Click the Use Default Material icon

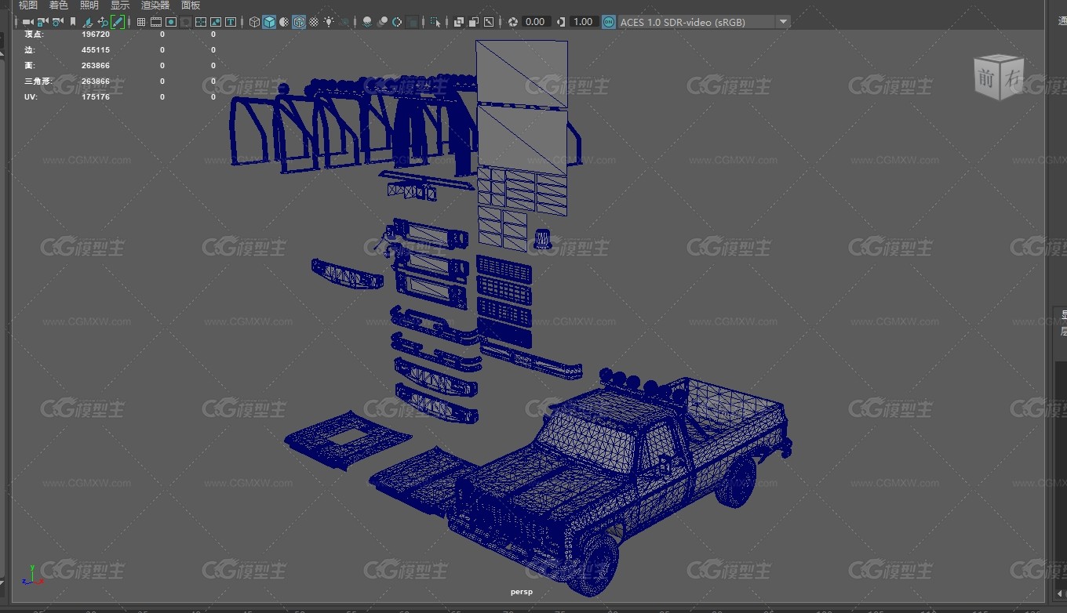point(284,22)
